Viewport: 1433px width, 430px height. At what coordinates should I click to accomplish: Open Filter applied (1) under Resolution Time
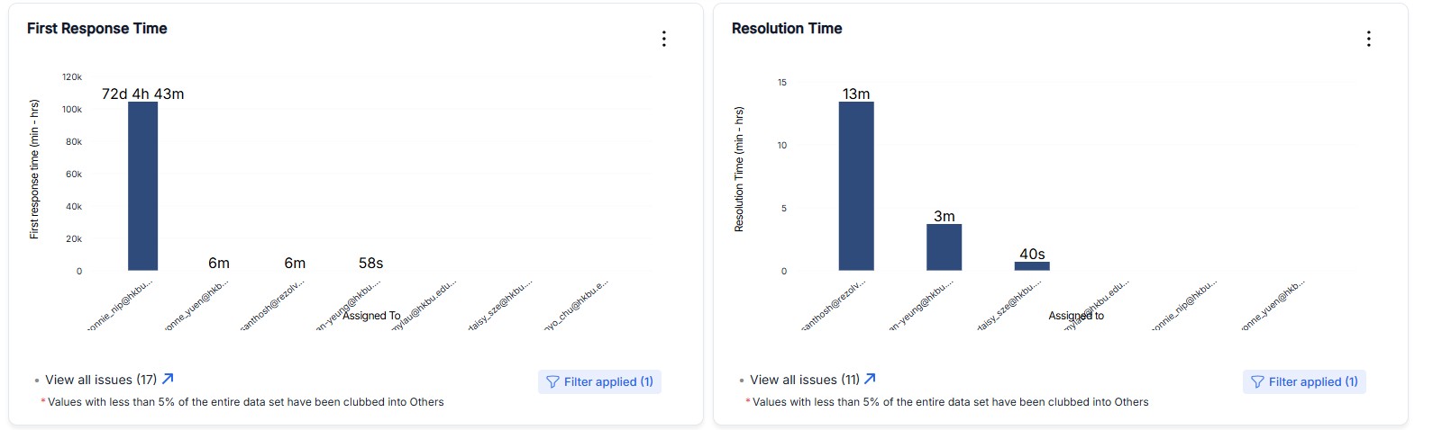point(1304,382)
